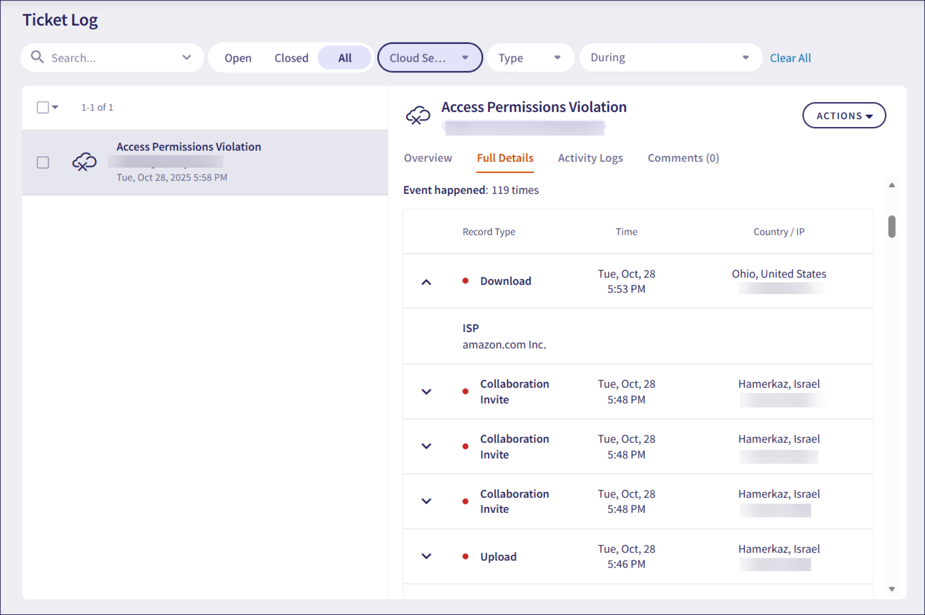Screen dimensions: 925x615
Task: Select the Full Details tab
Action: coord(505,158)
